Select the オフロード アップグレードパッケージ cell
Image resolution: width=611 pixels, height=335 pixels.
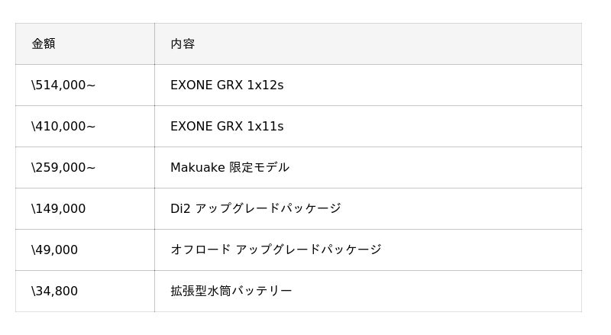click(x=276, y=250)
